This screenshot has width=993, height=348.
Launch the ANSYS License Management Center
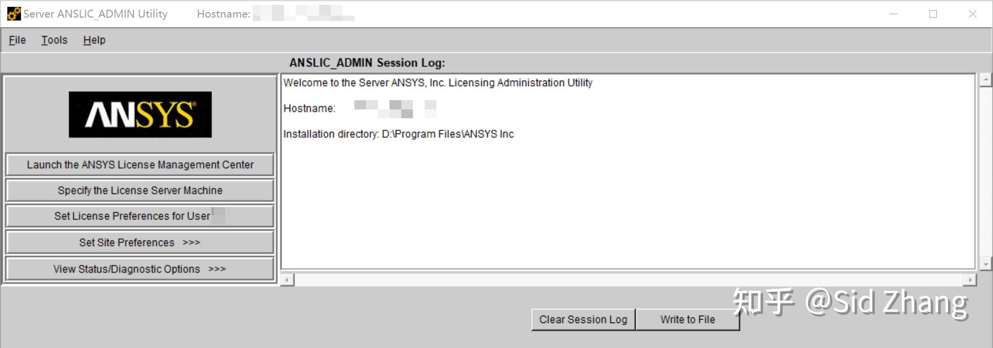[x=140, y=165]
